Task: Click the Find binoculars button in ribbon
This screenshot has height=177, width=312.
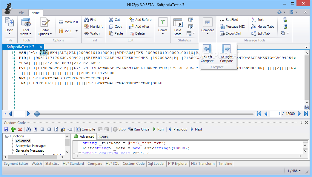Action: pos(90,20)
